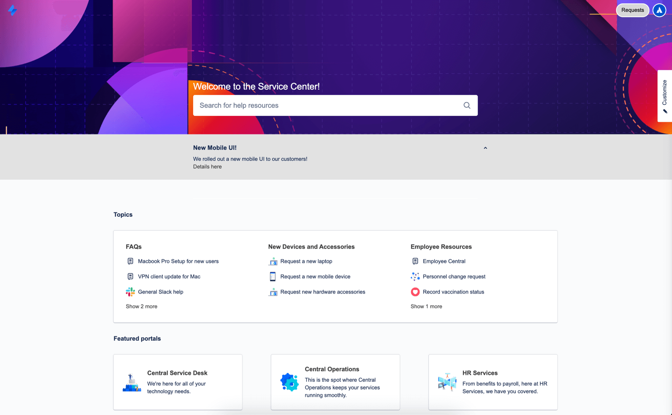Open the VPN client update for Mac article
Viewport: 672px width, 415px height.
[169, 276]
